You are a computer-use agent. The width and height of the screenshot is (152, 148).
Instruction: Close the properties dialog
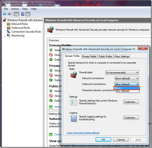pyautogui.click(x=143, y=48)
